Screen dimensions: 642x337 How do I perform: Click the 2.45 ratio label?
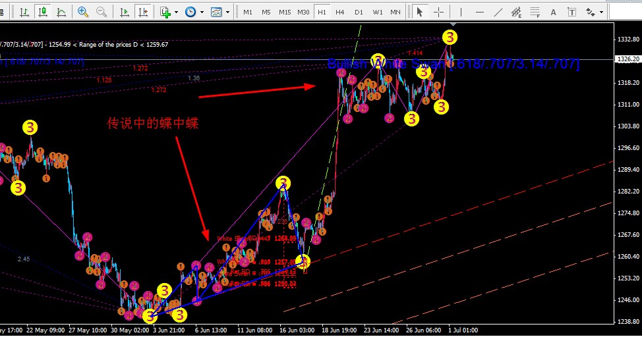24,259
